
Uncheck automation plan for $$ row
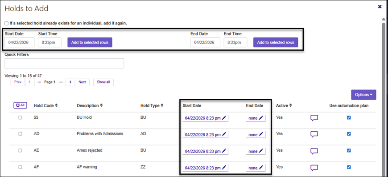(x=349, y=118)
